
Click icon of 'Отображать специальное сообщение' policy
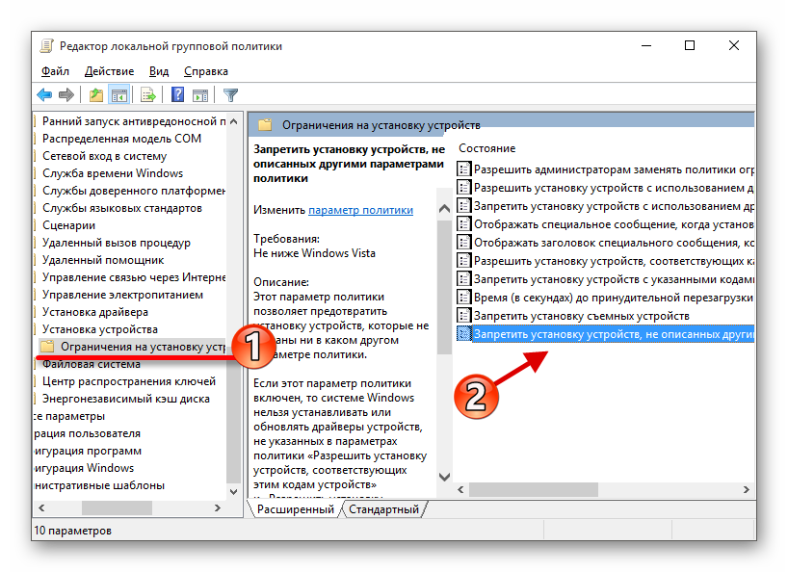464,224
